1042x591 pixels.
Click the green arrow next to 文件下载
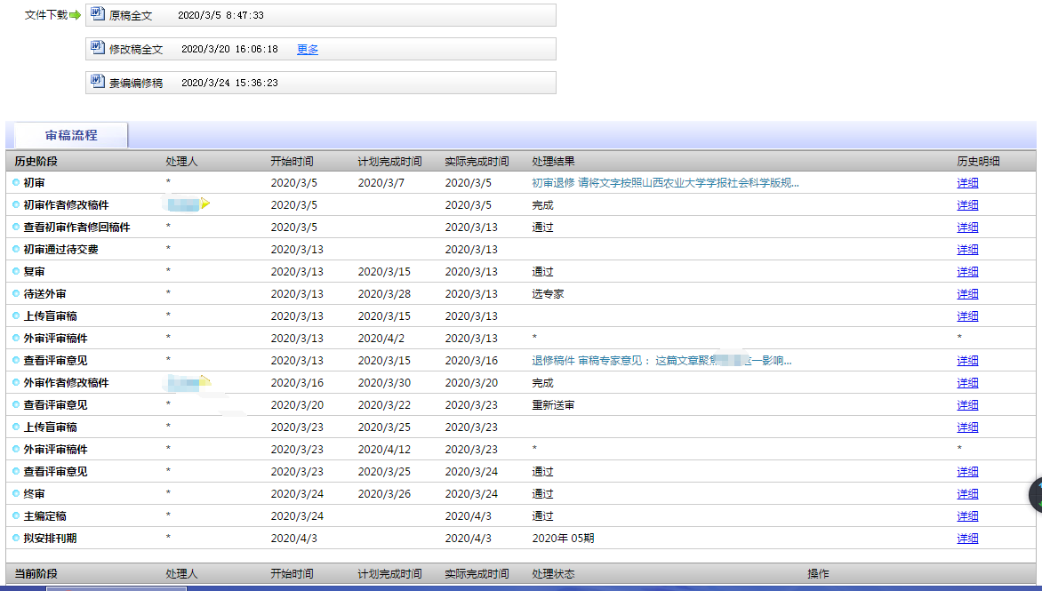75,15
